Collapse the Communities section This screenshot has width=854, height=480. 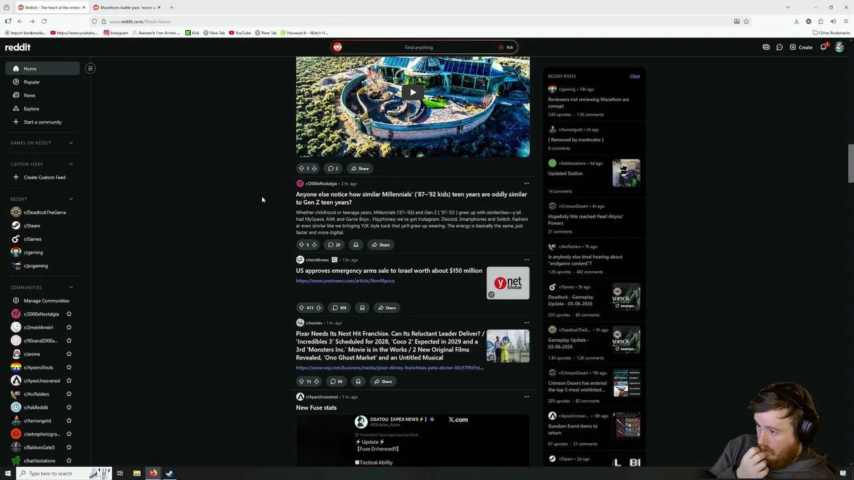tap(71, 287)
